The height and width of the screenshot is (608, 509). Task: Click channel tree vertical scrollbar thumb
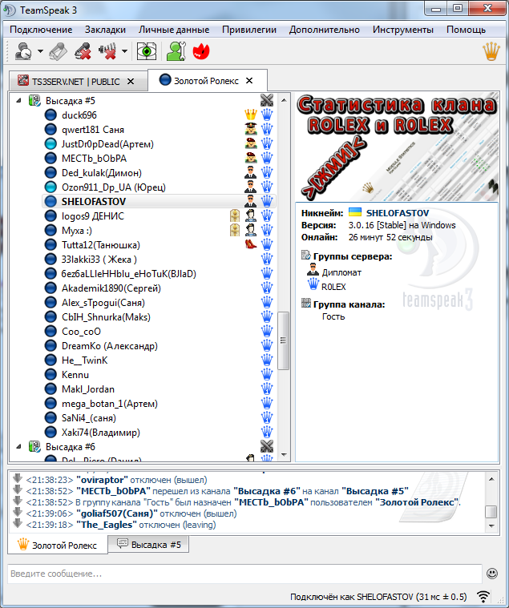tap(284, 340)
